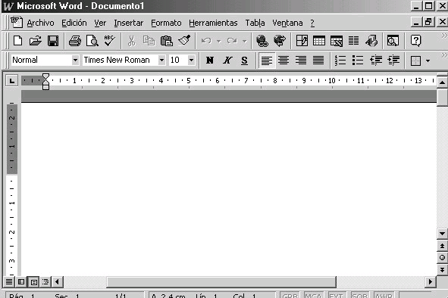The image size is (448, 298).
Task: Expand the Normal style dropdown
Action: coord(75,61)
